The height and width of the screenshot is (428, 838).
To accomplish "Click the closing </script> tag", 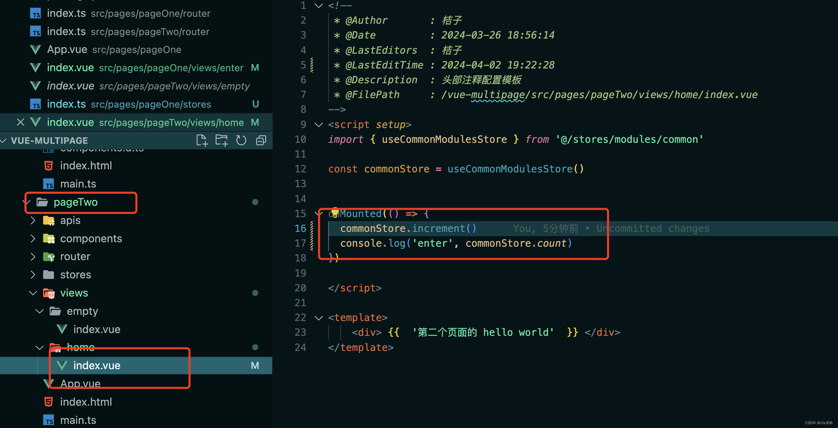I will [x=355, y=288].
